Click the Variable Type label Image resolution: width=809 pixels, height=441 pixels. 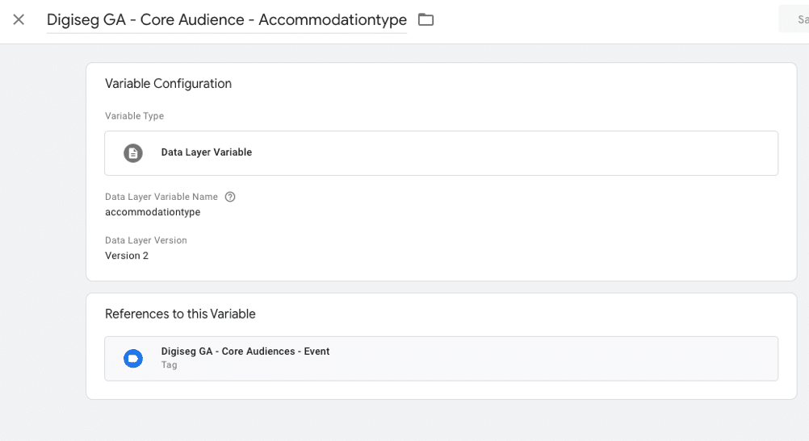(x=134, y=116)
